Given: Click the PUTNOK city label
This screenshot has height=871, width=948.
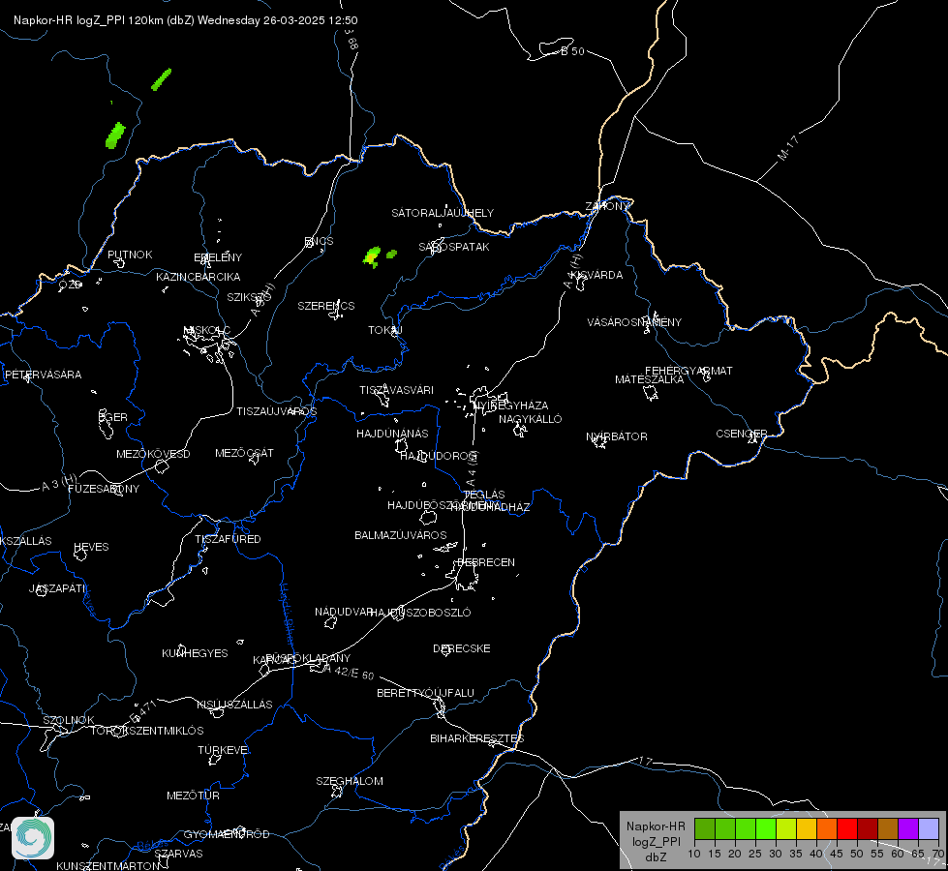Looking at the screenshot, I should (x=130, y=255).
